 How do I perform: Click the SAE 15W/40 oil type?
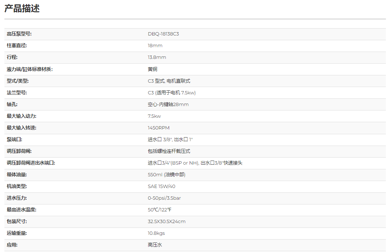pos(161,186)
